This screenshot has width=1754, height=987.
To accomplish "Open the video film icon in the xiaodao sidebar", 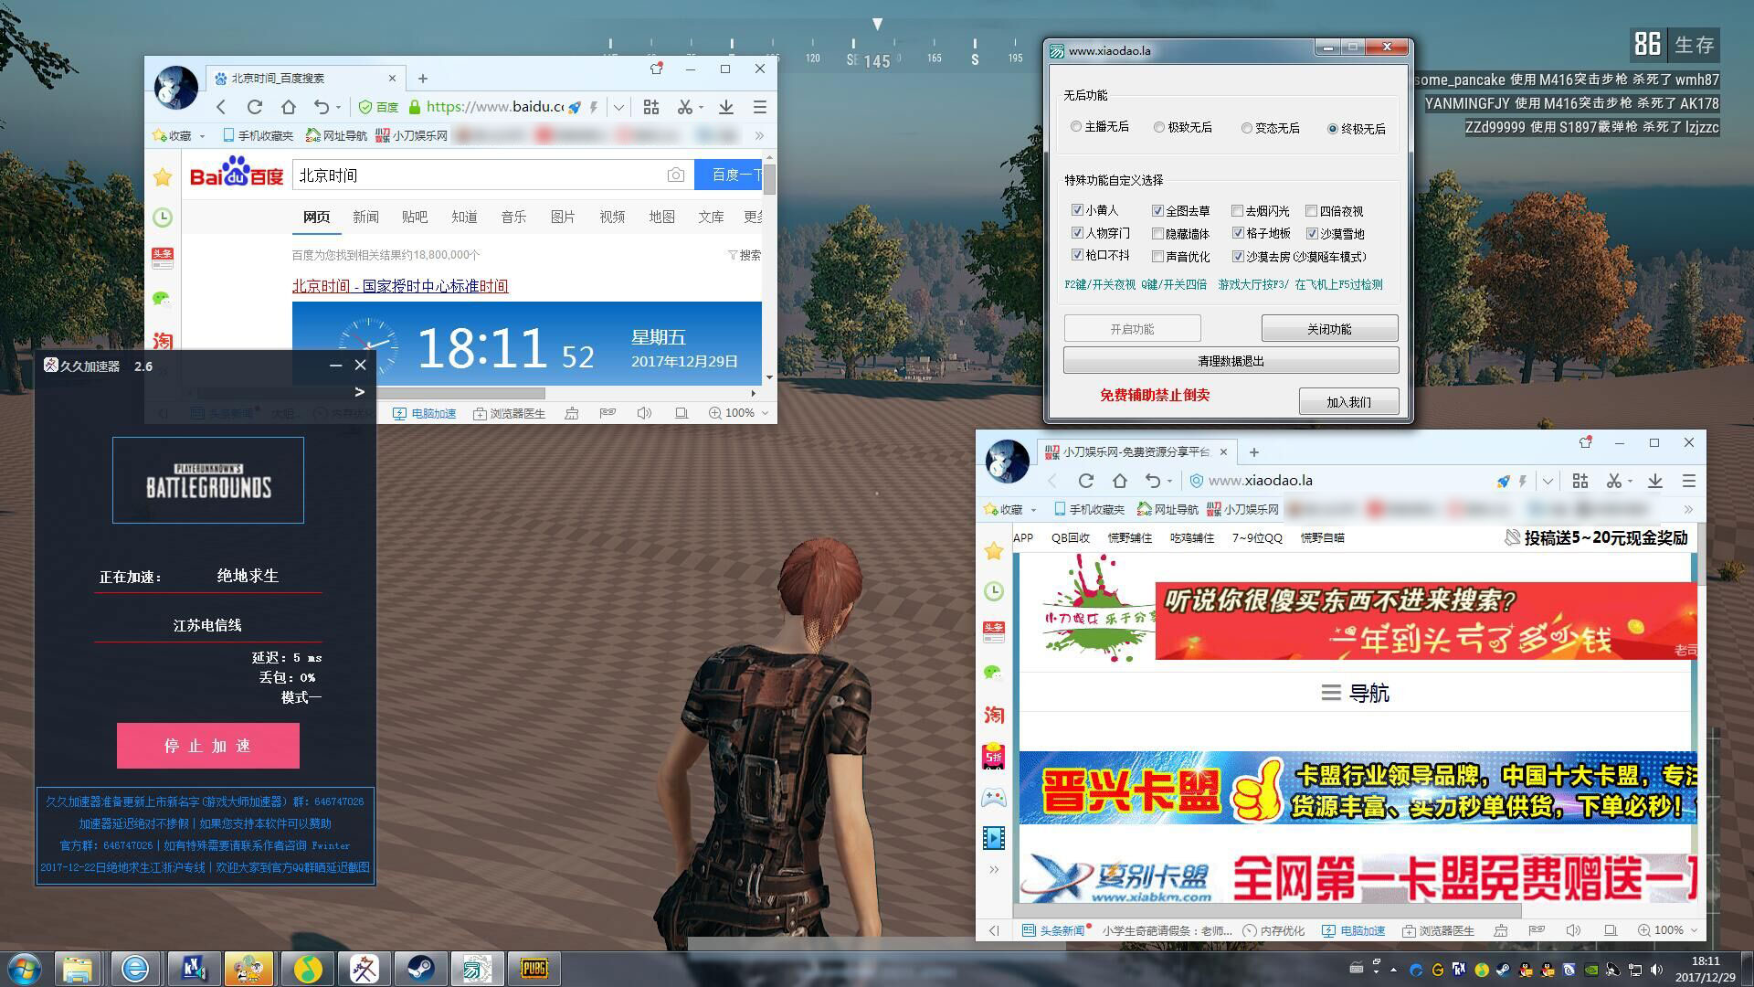I will pos(994,838).
